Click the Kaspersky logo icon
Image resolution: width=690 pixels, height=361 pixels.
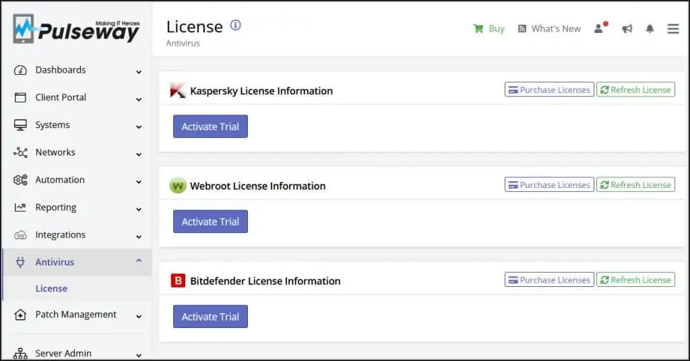(x=178, y=90)
